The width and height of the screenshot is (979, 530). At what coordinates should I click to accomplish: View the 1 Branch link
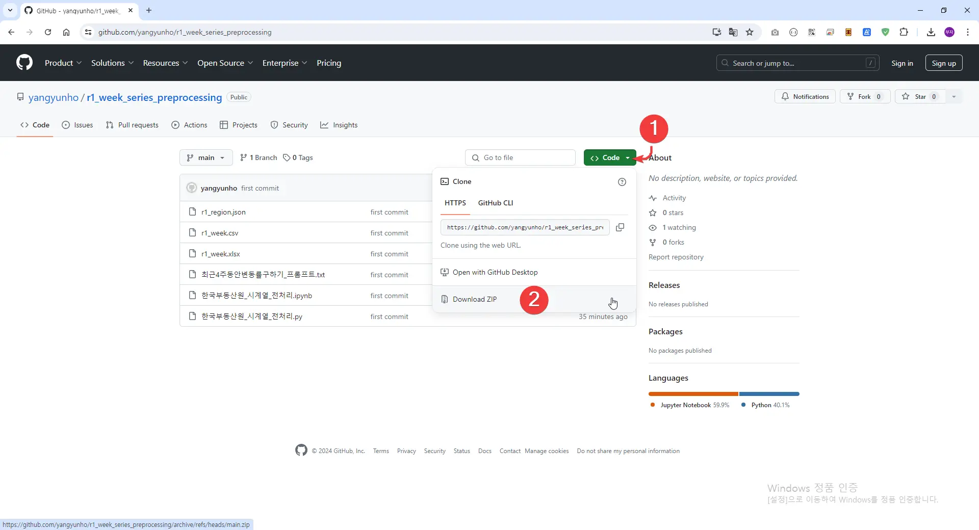tap(259, 157)
